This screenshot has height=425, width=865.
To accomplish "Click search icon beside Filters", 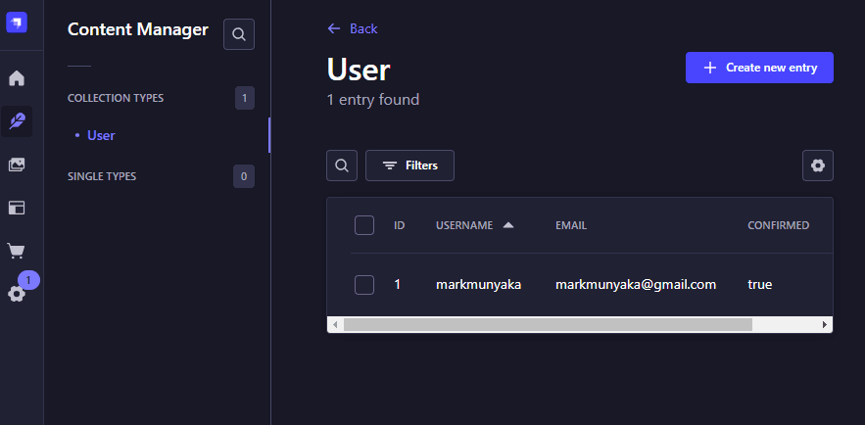I will tap(342, 165).
